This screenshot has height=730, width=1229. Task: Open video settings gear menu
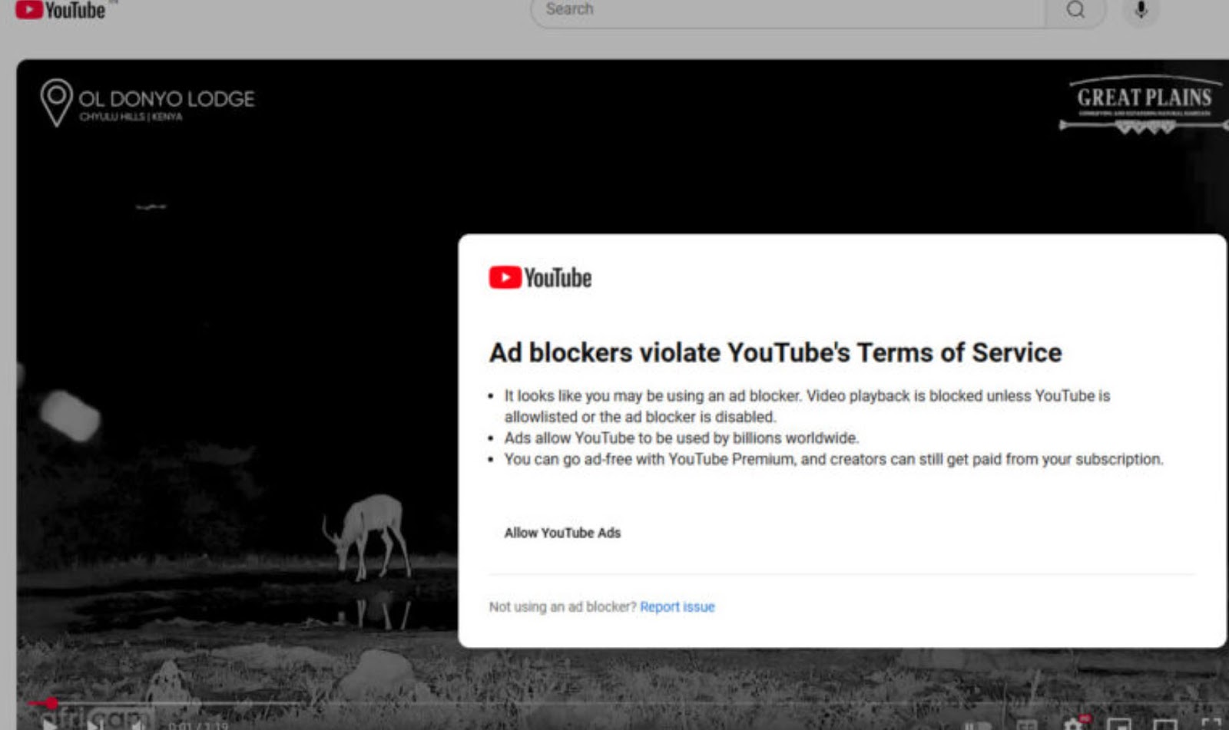click(x=1073, y=724)
